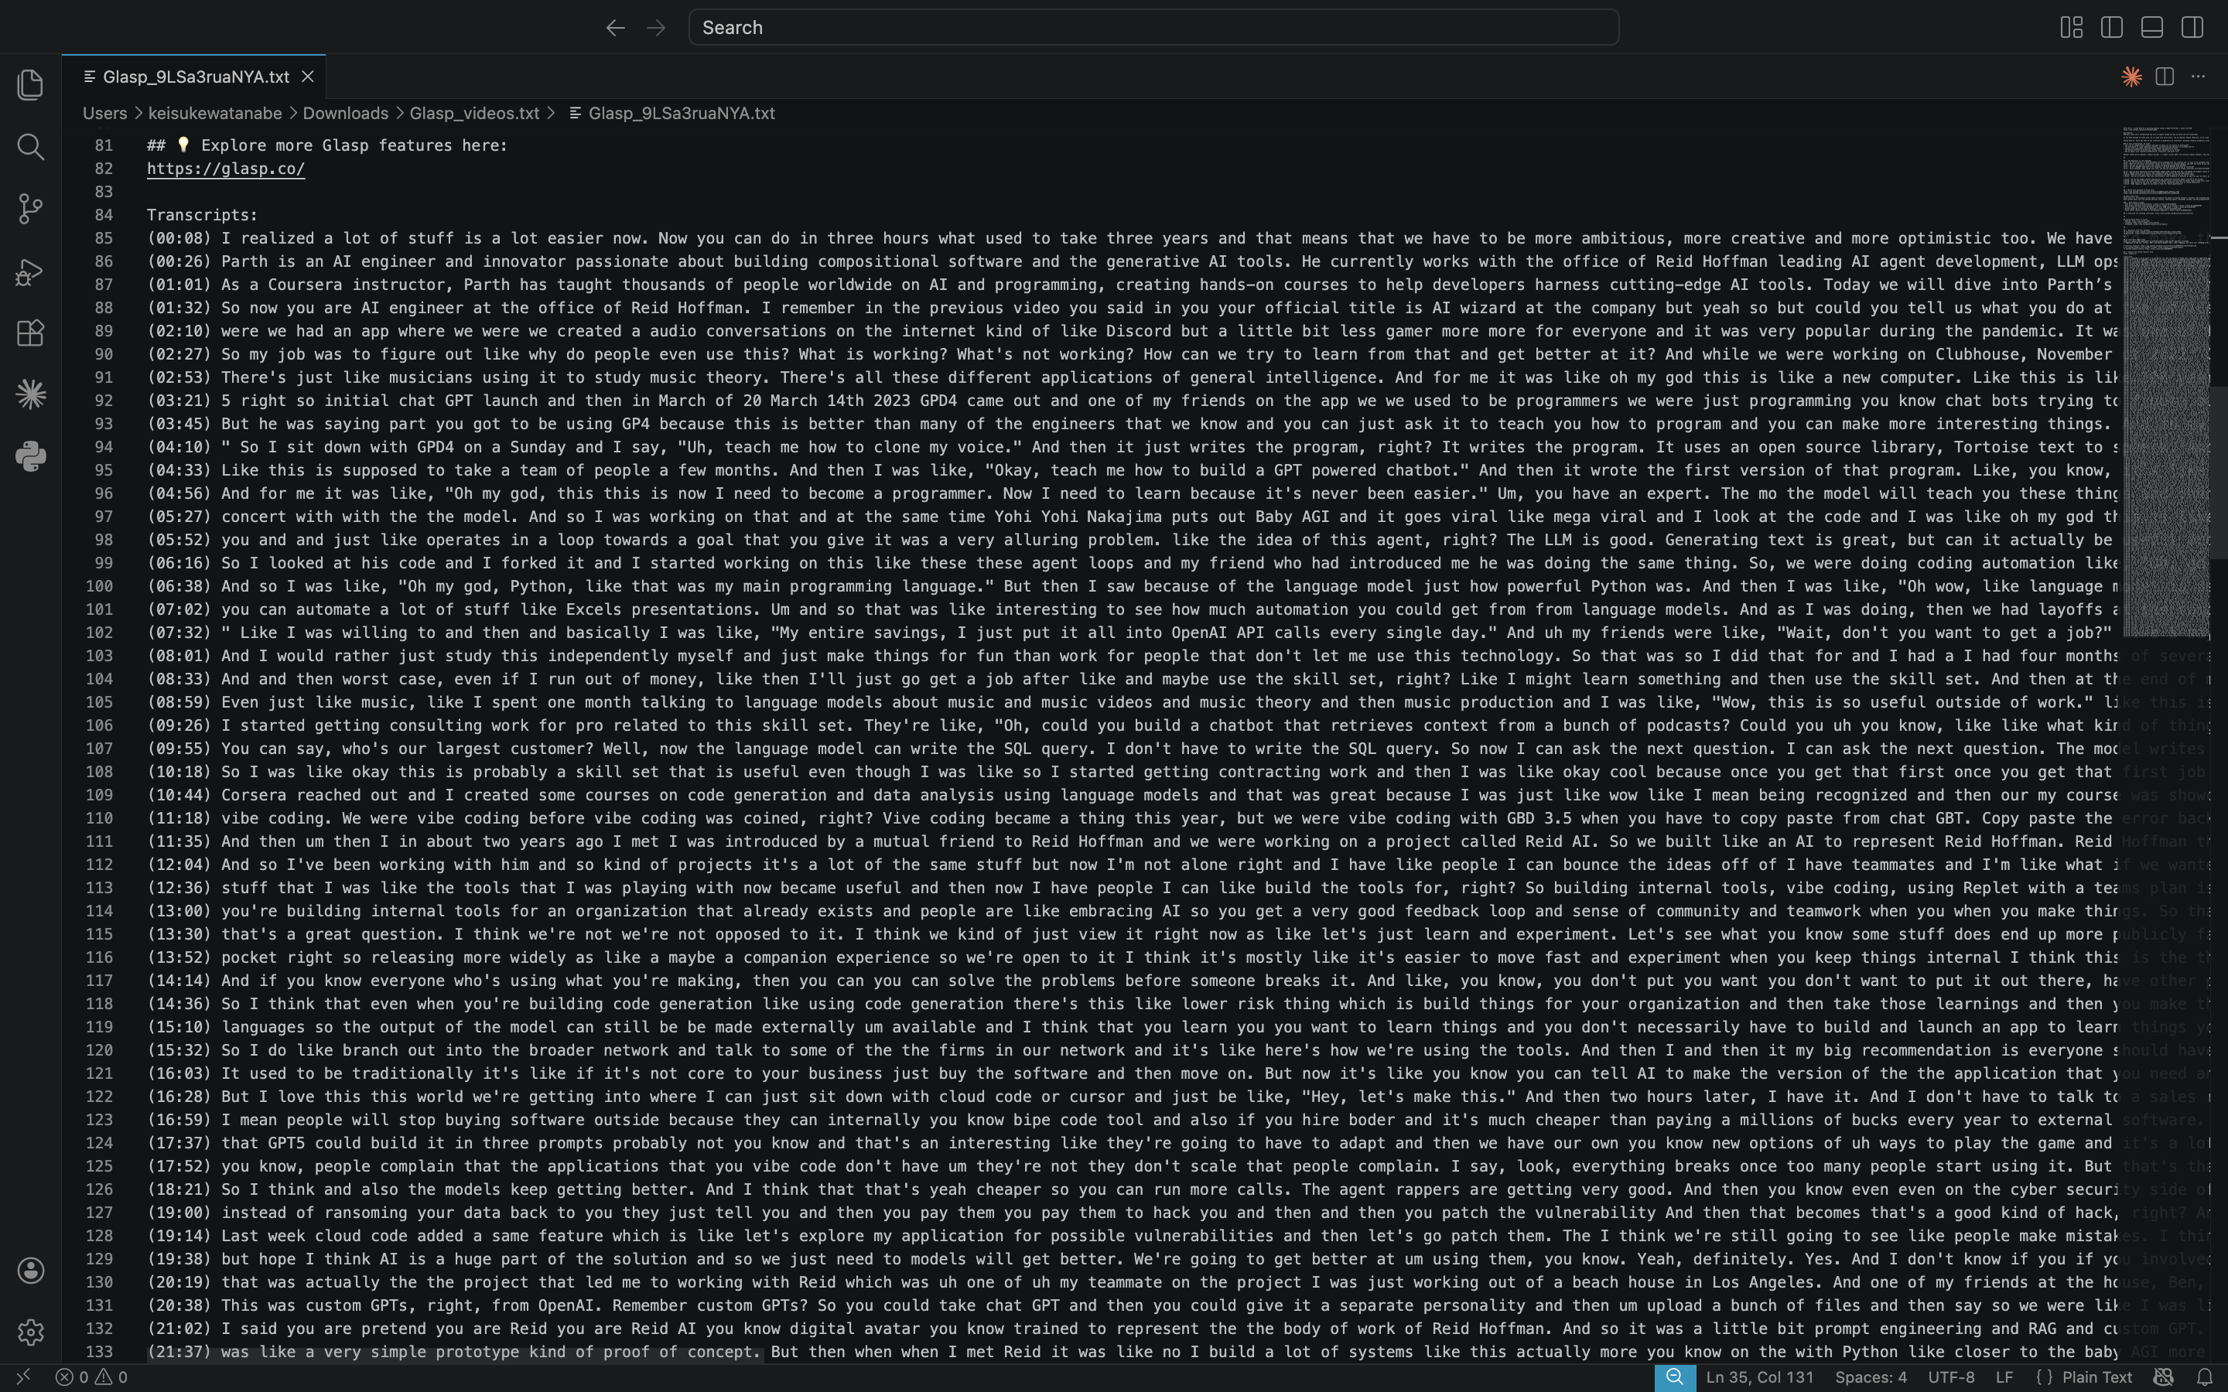Viewport: 2228px width, 1392px height.
Task: Toggle the primary side bar
Action: [x=2111, y=28]
